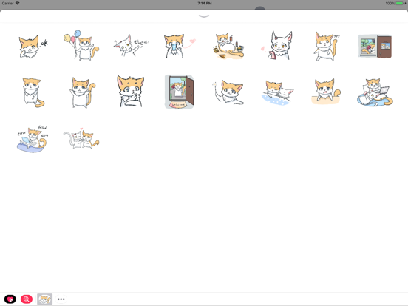The image size is (408, 306).
Task: Select the cat with laptop on blue cushion sticker
Action: 375,92
